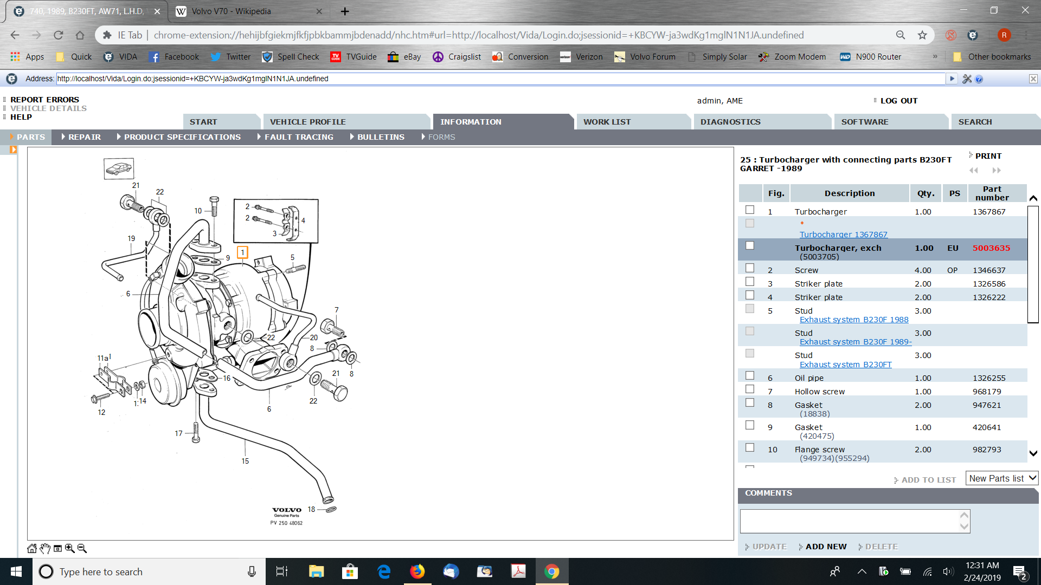
Task: Click the ADD NEW comment button
Action: [825, 547]
